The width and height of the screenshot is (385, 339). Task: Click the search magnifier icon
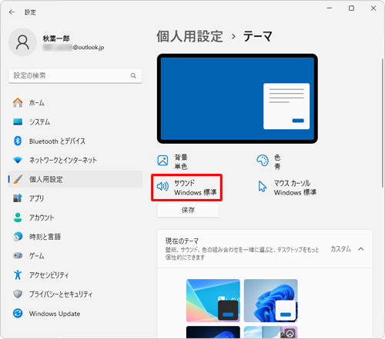(x=133, y=75)
